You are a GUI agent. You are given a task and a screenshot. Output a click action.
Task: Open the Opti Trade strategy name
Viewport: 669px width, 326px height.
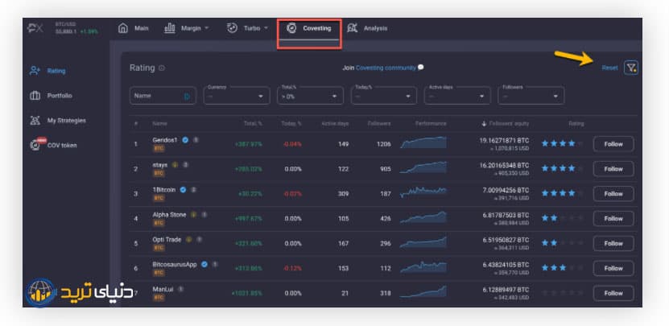click(167, 239)
